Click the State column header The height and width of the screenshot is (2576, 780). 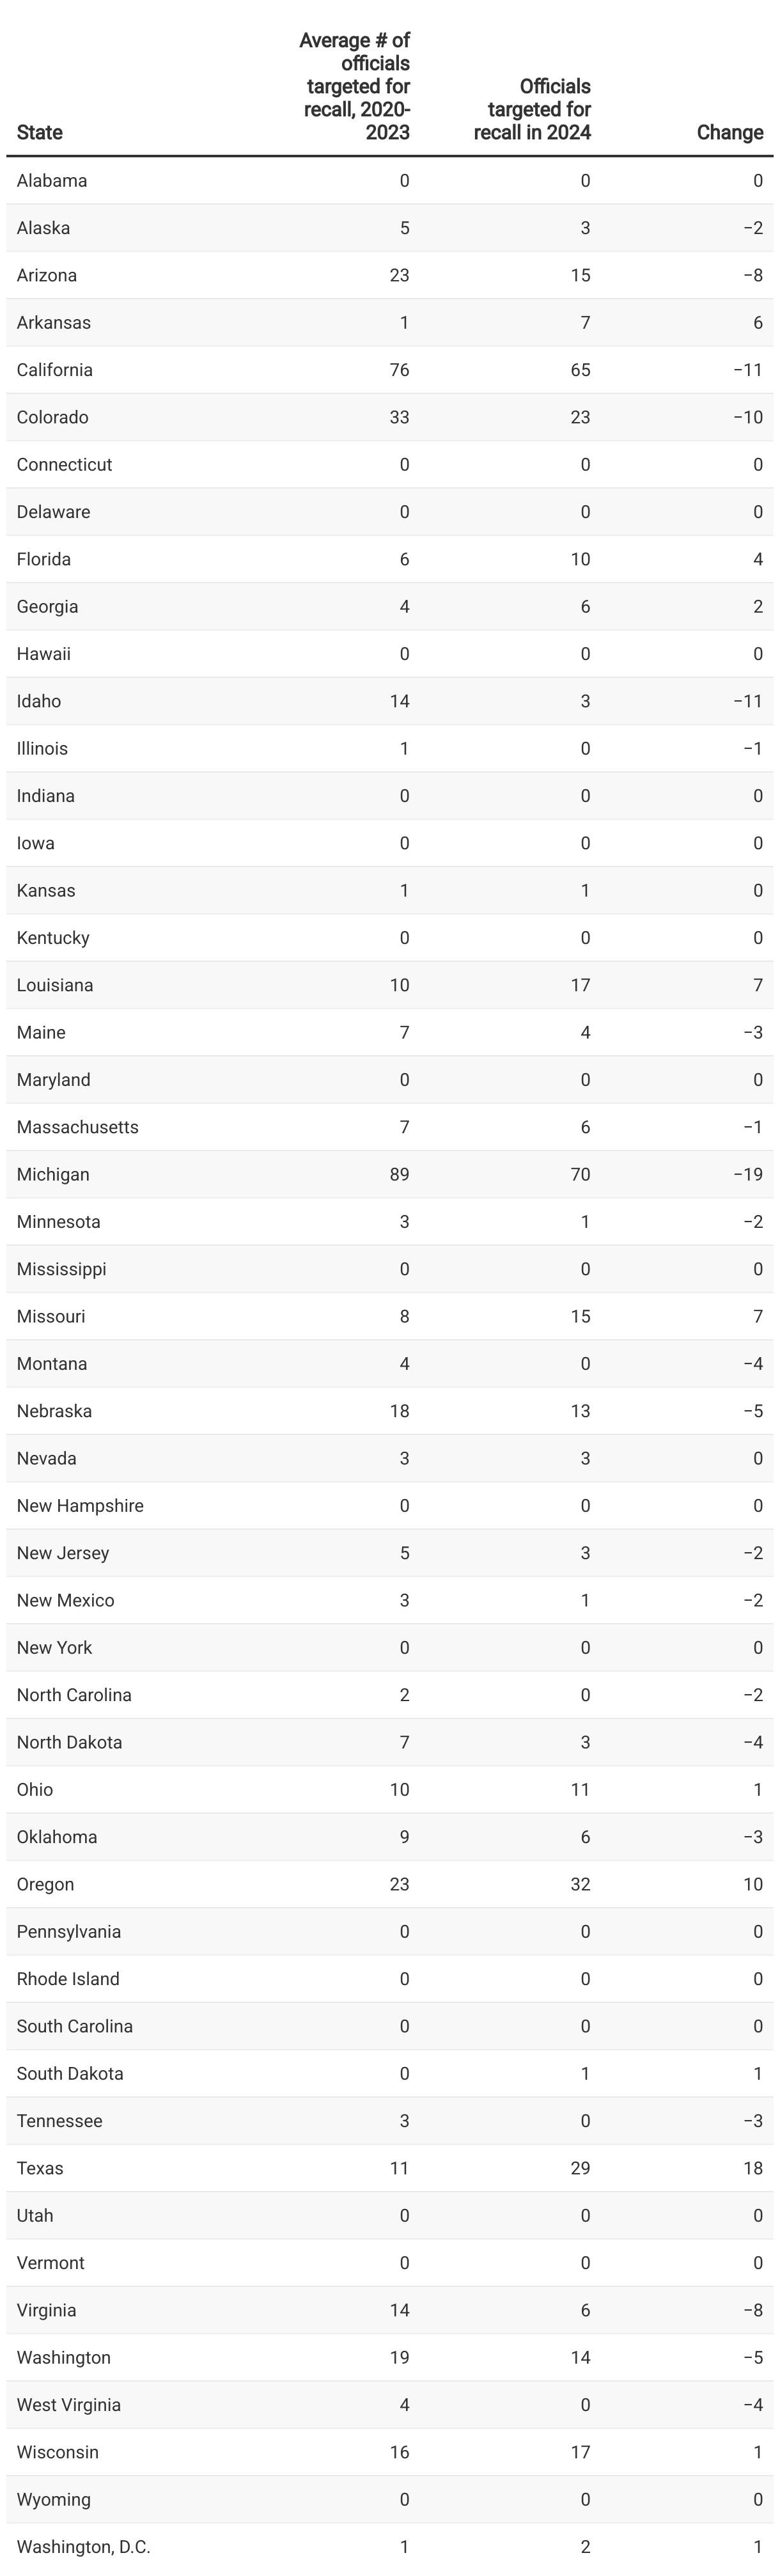tap(40, 132)
